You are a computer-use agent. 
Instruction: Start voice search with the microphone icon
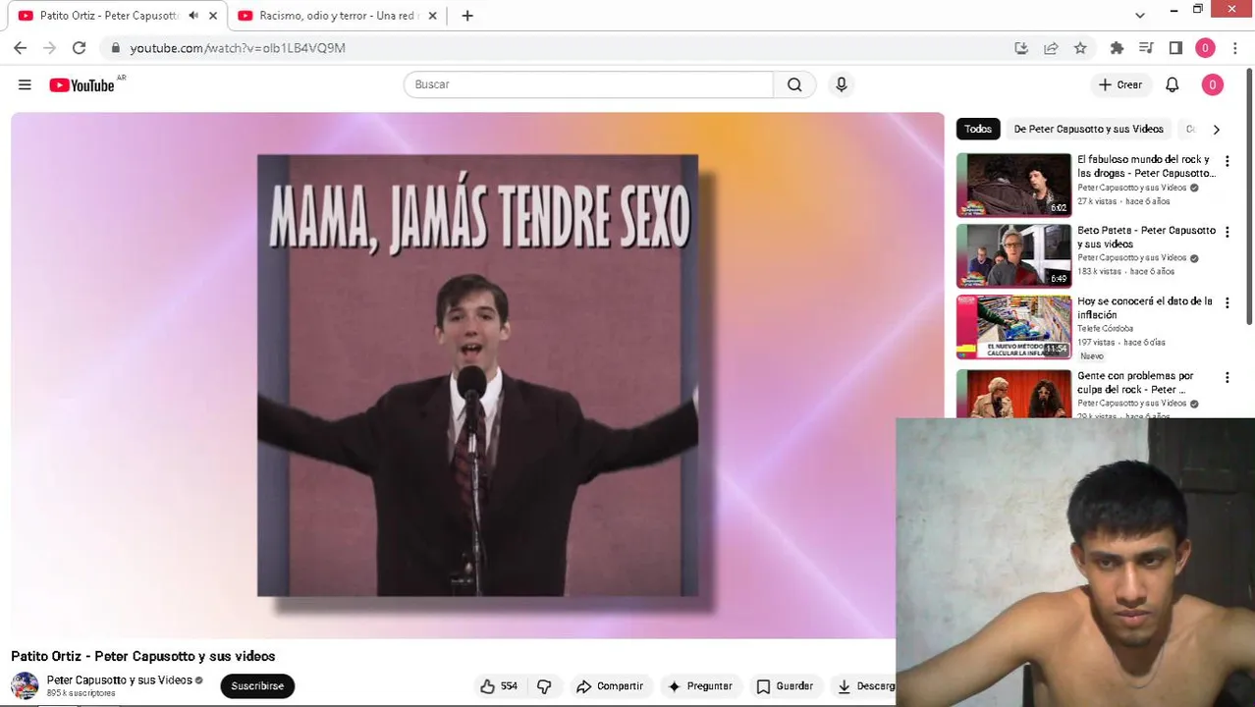coord(841,84)
